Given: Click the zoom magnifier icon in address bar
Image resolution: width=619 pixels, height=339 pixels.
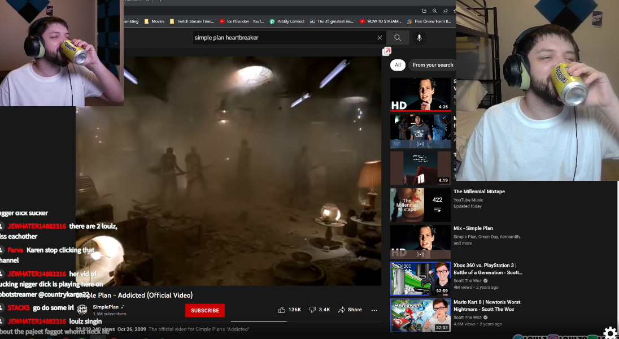Looking at the screenshot, I should pyautogui.click(x=435, y=11).
